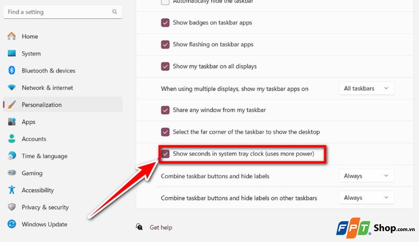Go to Accounts settings

62,139
